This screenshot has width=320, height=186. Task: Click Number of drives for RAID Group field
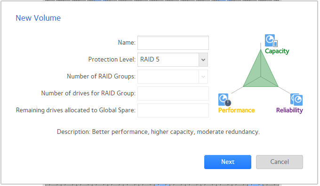pos(173,93)
